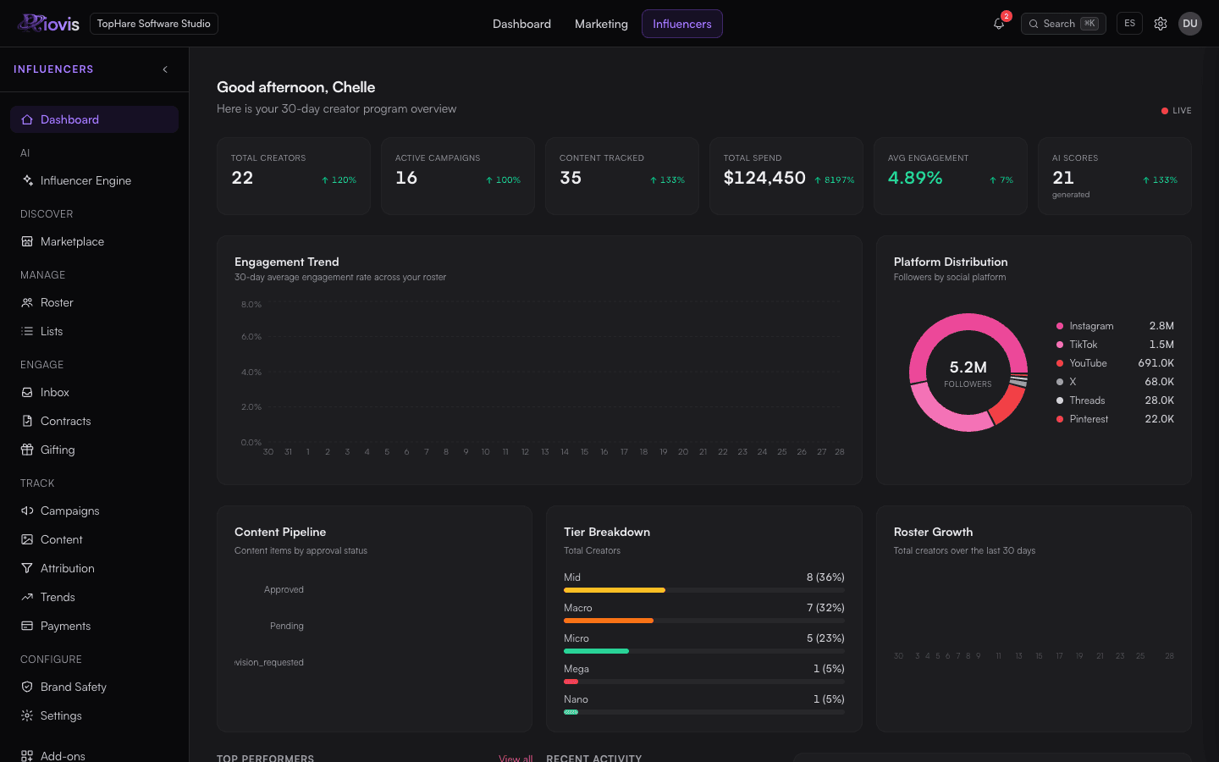Open the DU user avatar menu

pos(1190,24)
